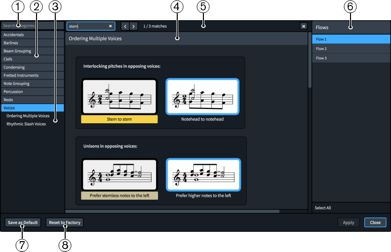Go to the previous search match
This screenshot has height=252, width=391.
125,26
